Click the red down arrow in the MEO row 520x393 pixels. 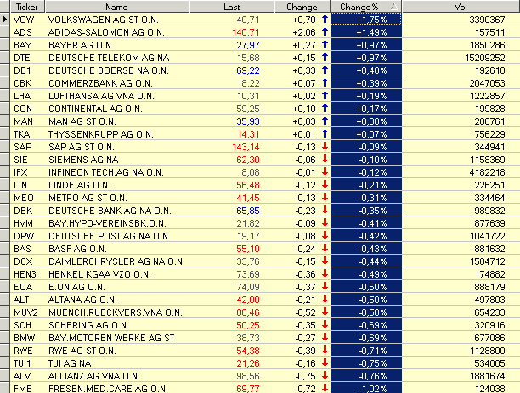coord(325,198)
